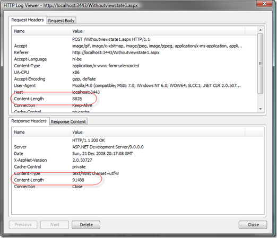
Task: Select the request Content-Length row
Action: [134, 99]
